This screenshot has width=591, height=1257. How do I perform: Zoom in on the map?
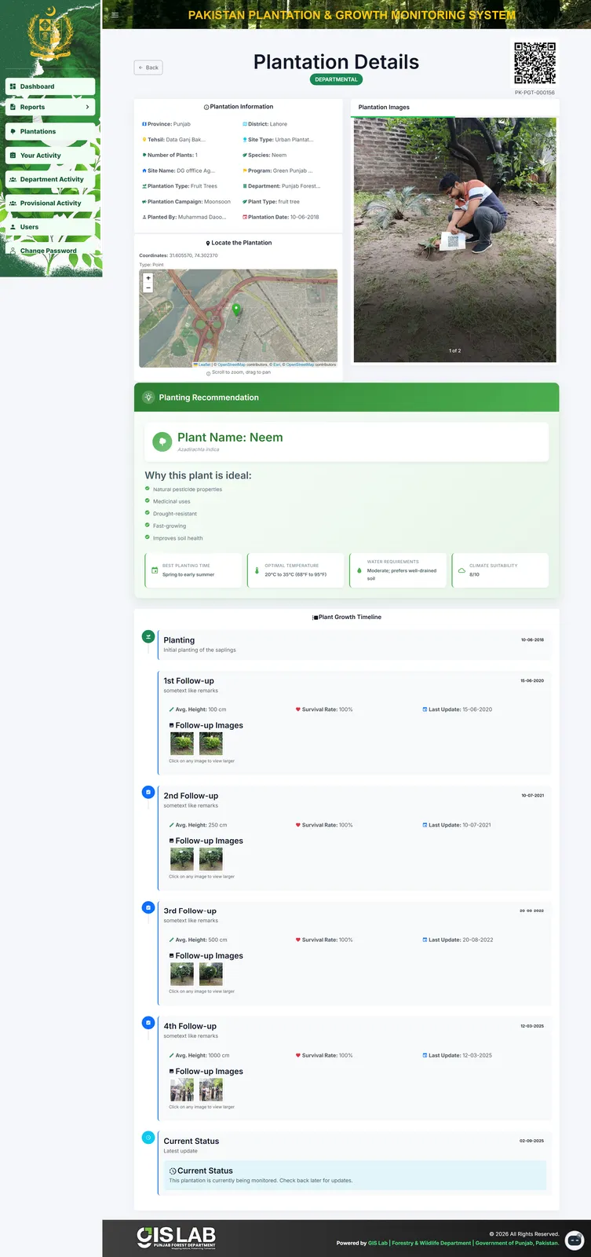148,278
